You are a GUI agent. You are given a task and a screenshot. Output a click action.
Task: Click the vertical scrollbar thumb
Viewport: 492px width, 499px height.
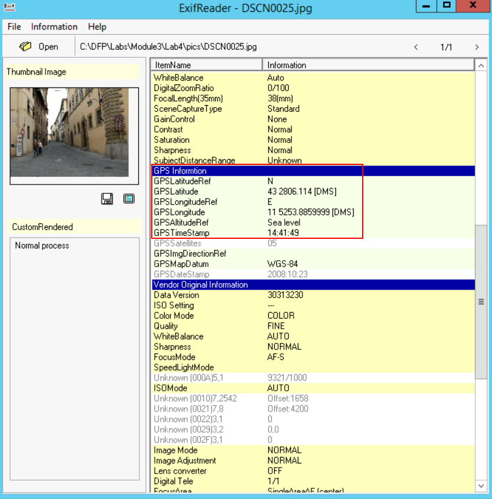coord(481,302)
